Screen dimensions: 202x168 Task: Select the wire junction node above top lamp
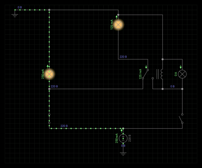coord(118,15)
